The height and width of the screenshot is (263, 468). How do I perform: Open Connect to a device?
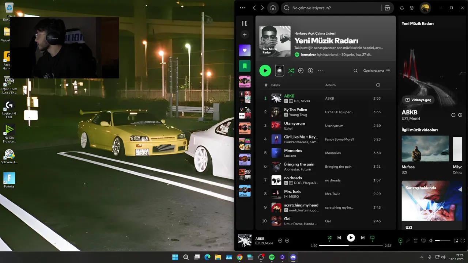423,241
